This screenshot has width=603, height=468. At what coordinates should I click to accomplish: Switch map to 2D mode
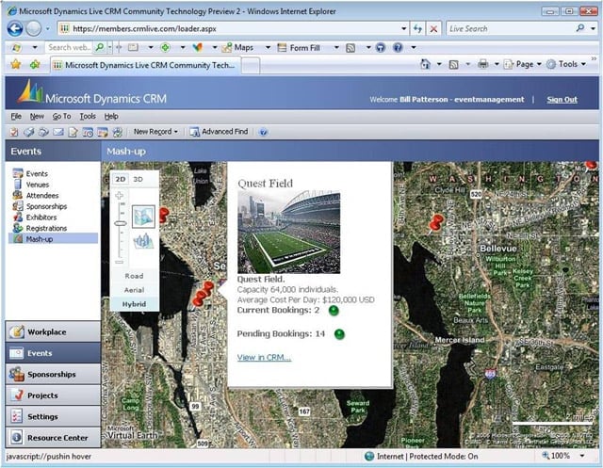[121, 180]
